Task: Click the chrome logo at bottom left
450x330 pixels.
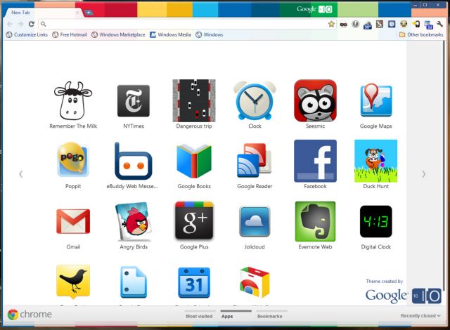Action: click(30, 315)
